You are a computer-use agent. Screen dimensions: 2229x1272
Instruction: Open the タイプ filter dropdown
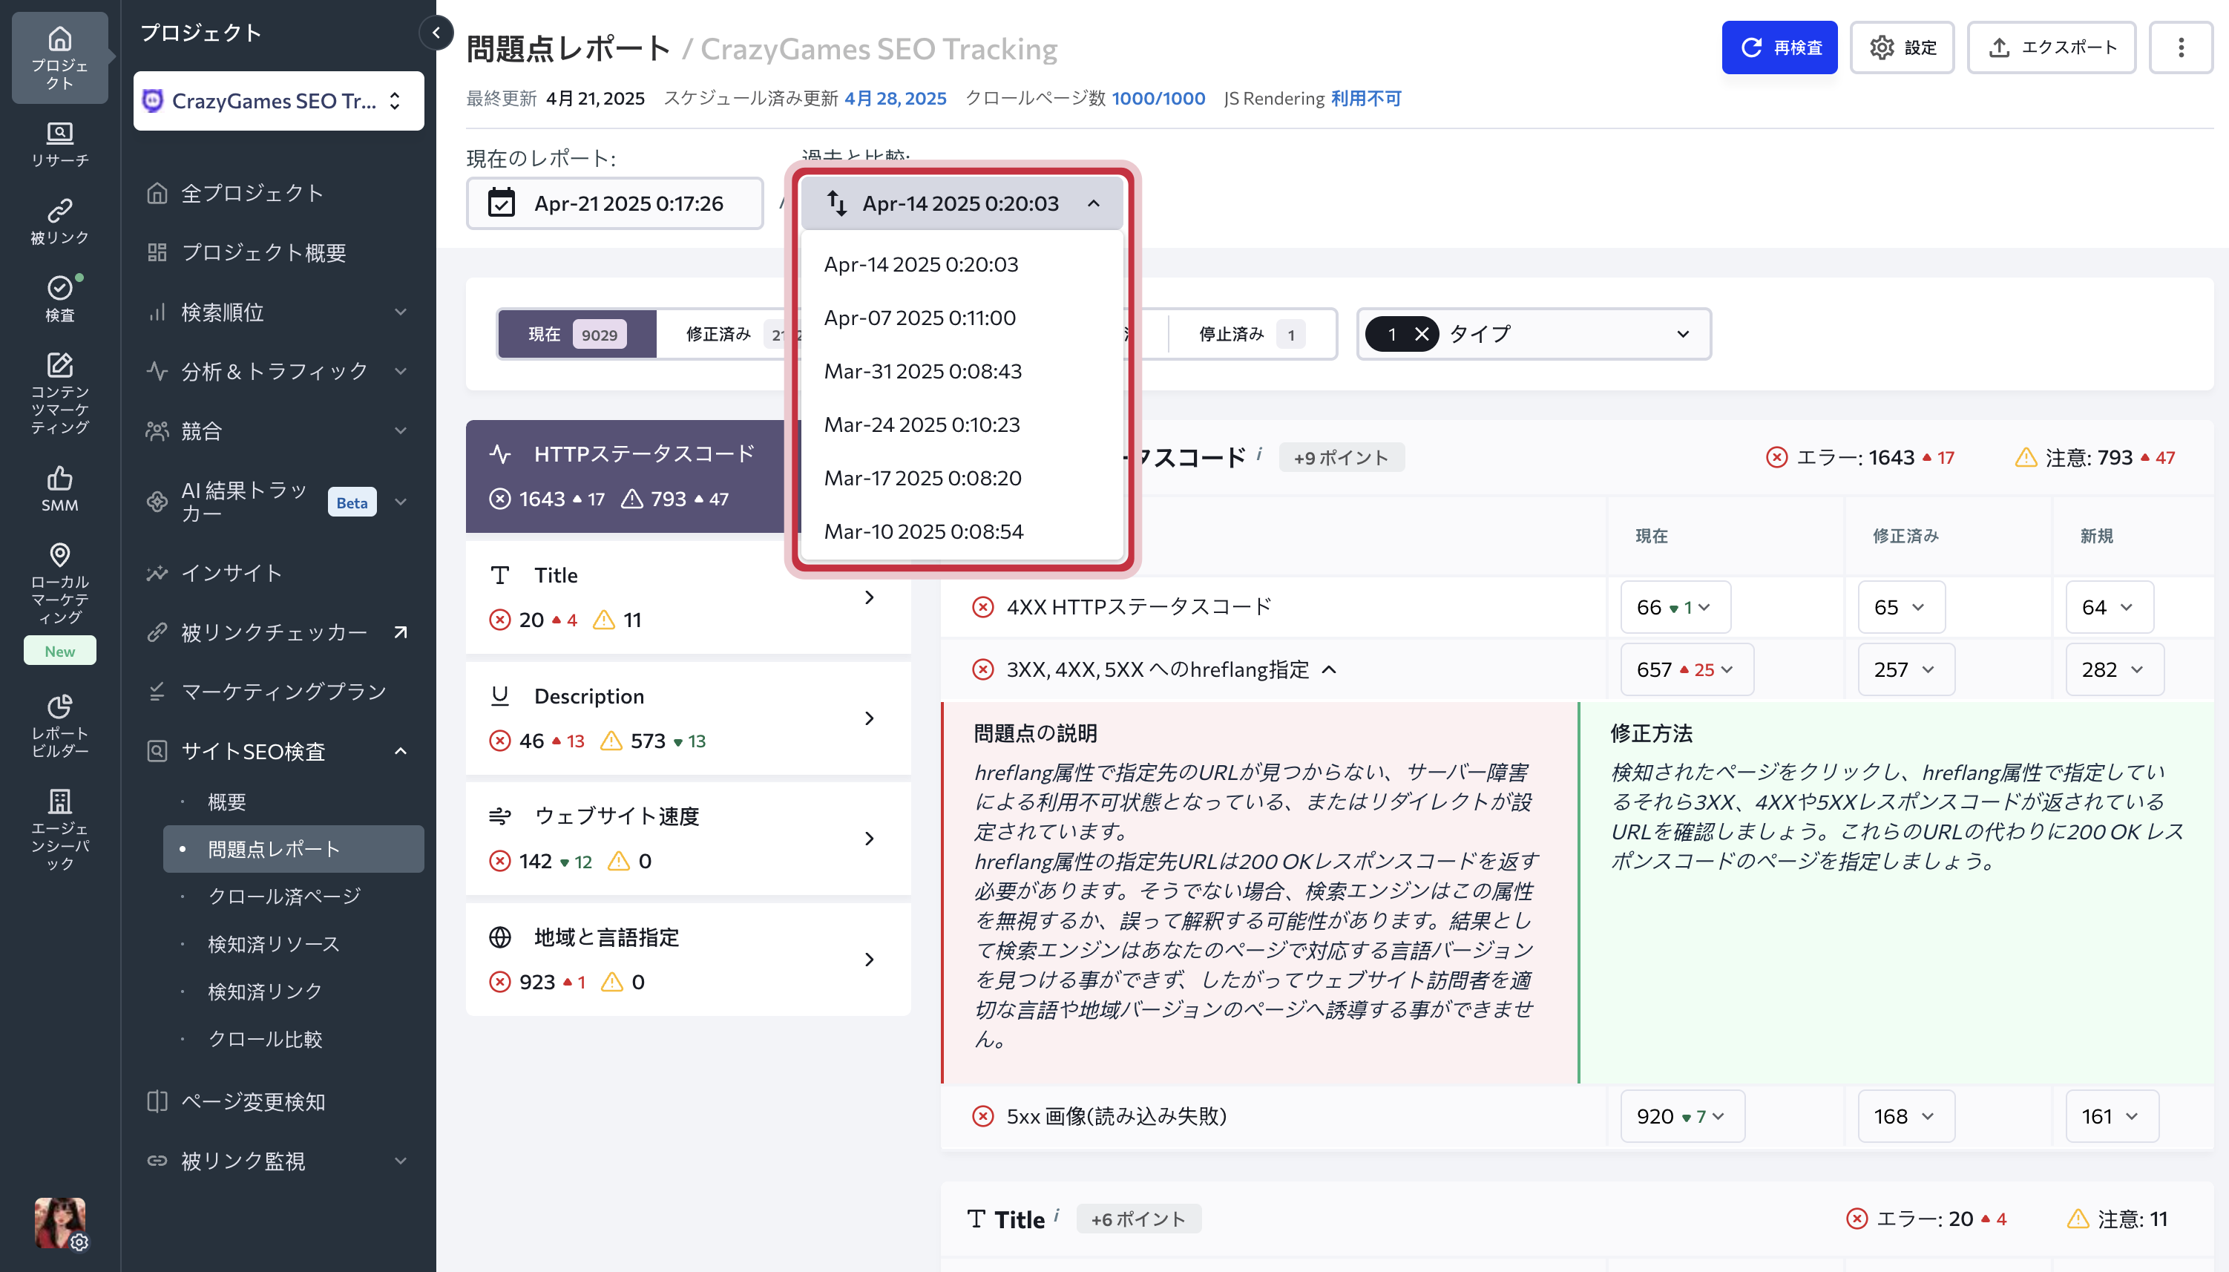(x=1533, y=334)
